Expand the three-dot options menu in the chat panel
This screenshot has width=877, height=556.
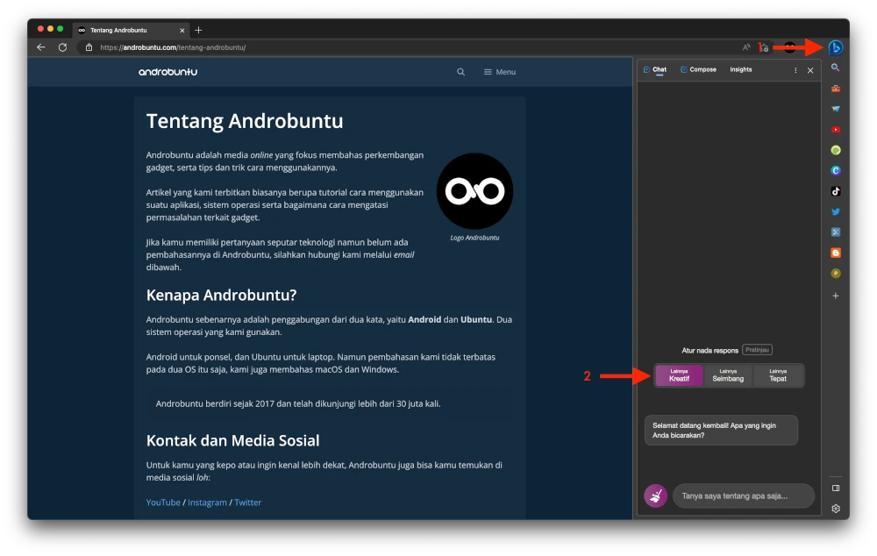click(795, 69)
